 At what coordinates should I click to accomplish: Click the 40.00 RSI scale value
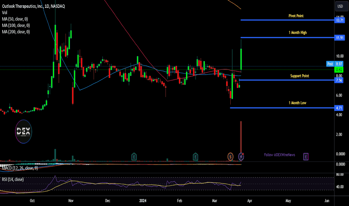click(x=340, y=187)
